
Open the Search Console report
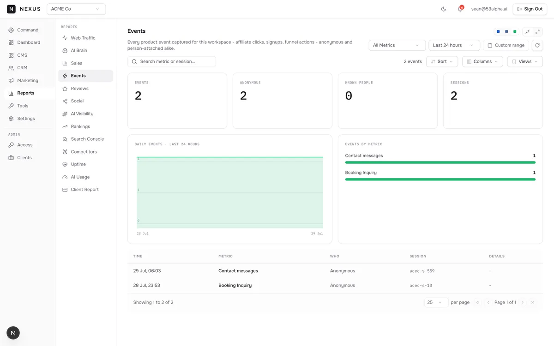click(85, 139)
